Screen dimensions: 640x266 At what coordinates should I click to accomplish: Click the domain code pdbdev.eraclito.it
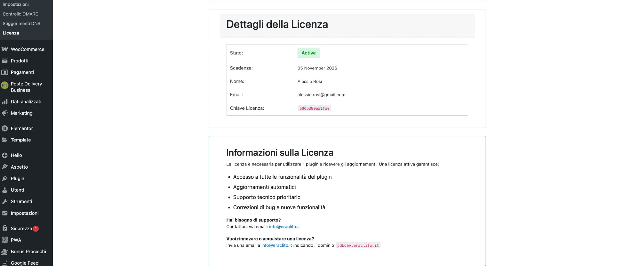click(358, 246)
